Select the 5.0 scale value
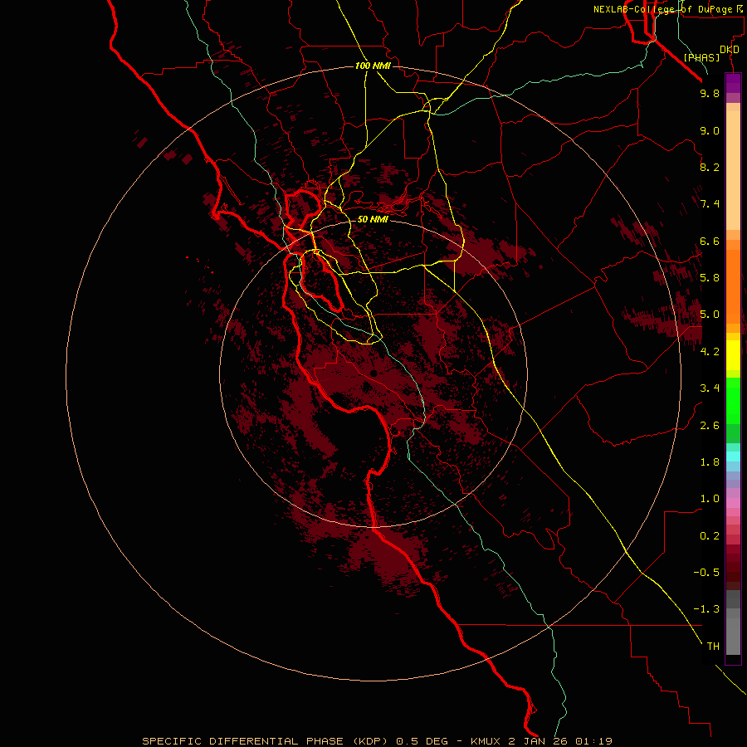 (710, 315)
